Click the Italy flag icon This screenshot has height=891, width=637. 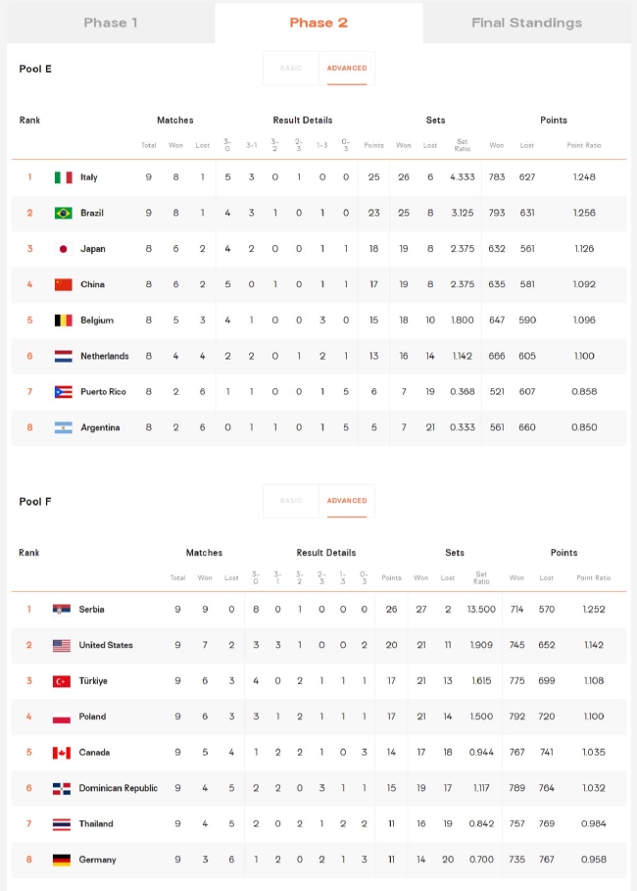point(63,177)
